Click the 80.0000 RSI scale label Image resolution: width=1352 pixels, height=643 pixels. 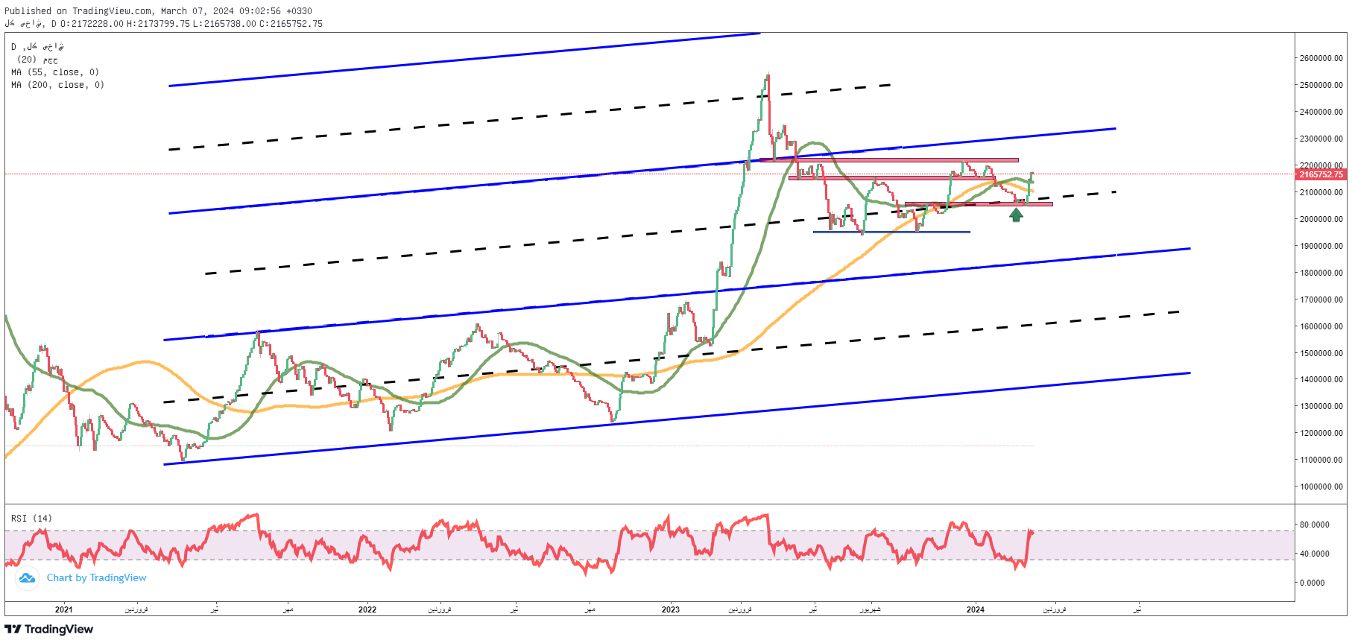(x=1314, y=525)
